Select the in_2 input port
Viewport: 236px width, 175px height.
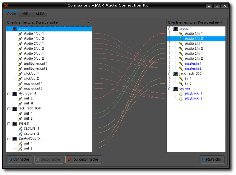[x=188, y=84]
